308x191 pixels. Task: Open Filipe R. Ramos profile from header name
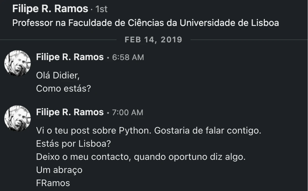(50, 9)
